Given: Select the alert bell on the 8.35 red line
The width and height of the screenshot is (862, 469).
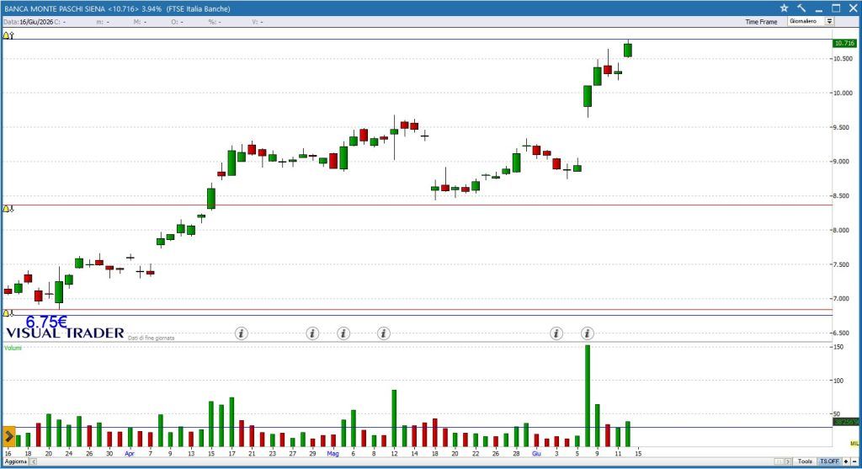Looking at the screenshot, I should tap(6, 209).
